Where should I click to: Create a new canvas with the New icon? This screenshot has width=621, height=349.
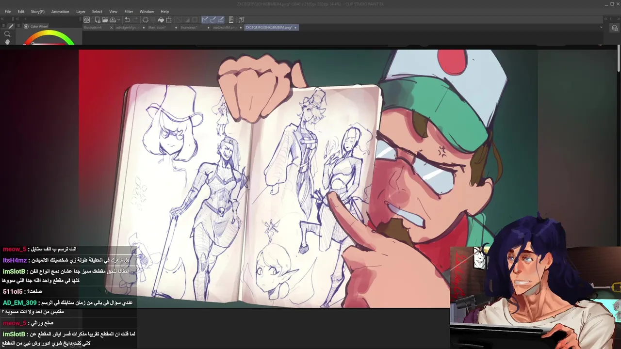point(98,20)
